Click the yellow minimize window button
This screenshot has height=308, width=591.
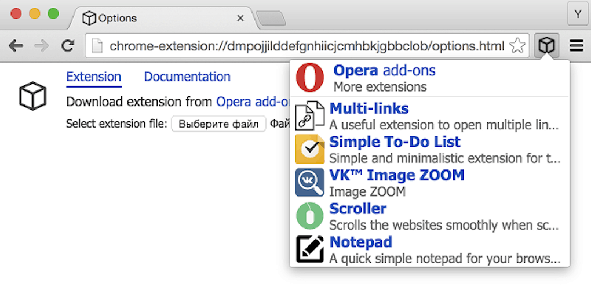[35, 13]
